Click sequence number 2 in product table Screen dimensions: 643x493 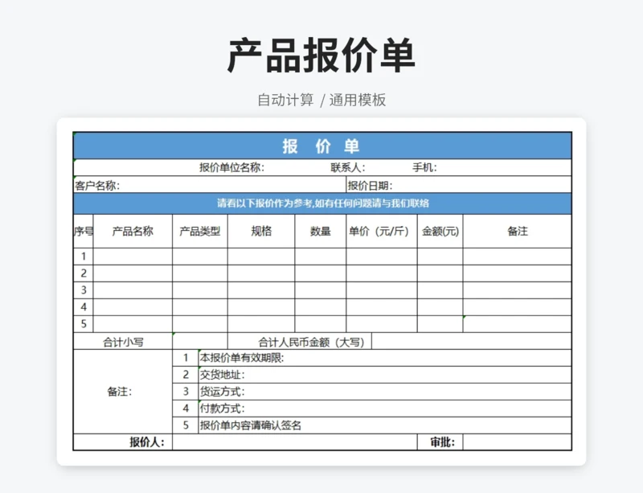point(84,273)
